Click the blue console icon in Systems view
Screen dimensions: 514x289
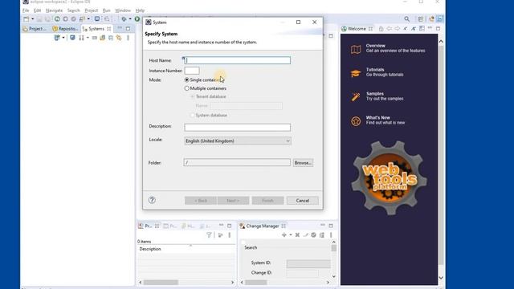pos(72,38)
